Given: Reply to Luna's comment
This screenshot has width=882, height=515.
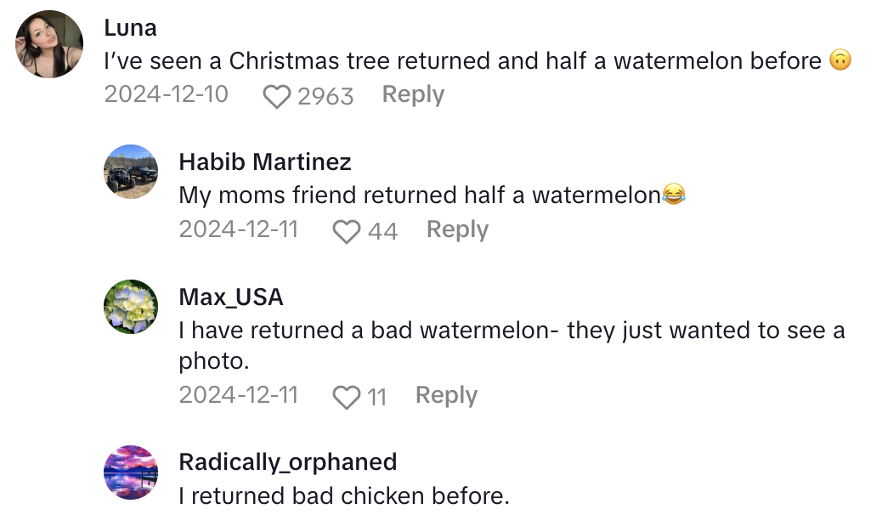Looking at the screenshot, I should click(x=413, y=94).
